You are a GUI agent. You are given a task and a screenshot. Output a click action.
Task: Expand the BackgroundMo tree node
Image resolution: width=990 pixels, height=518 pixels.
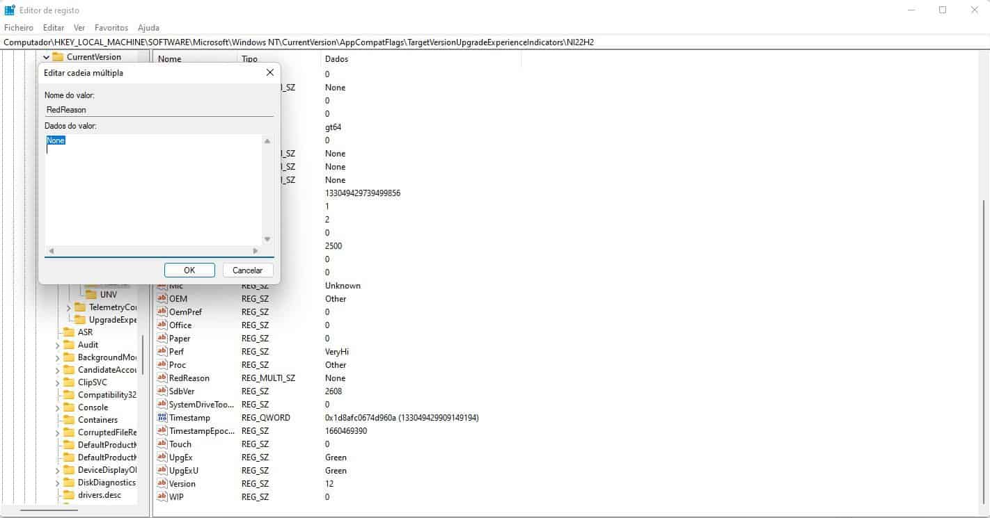pos(58,357)
